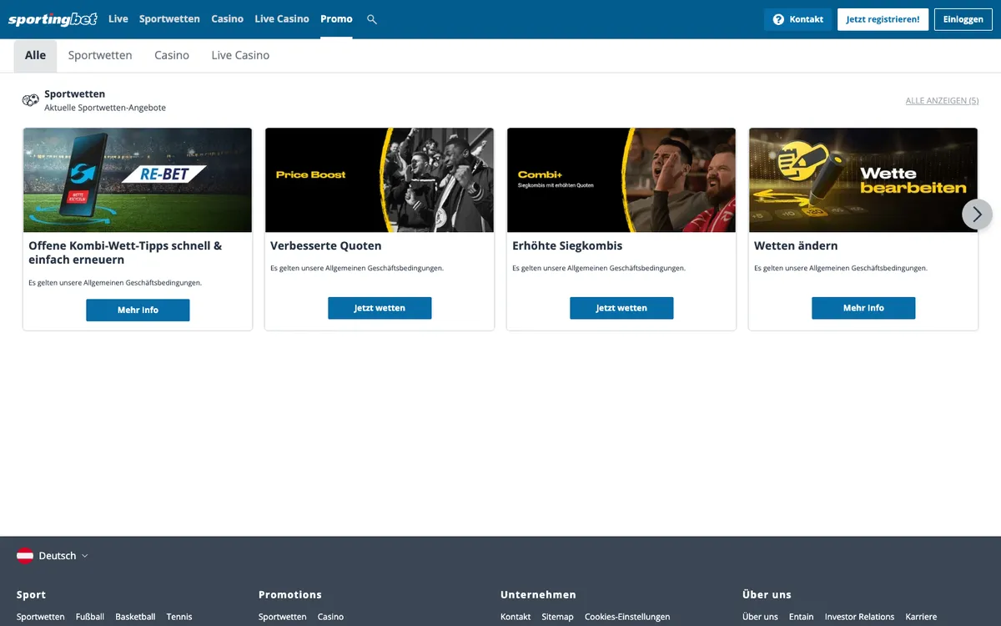Viewport: 1001px width, 626px height.
Task: Click the sportingbet logo
Action: pos(53,19)
